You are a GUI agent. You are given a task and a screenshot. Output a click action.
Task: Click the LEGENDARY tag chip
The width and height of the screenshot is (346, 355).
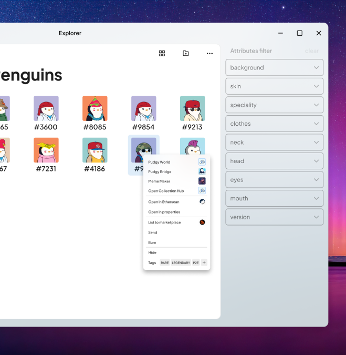click(x=181, y=262)
